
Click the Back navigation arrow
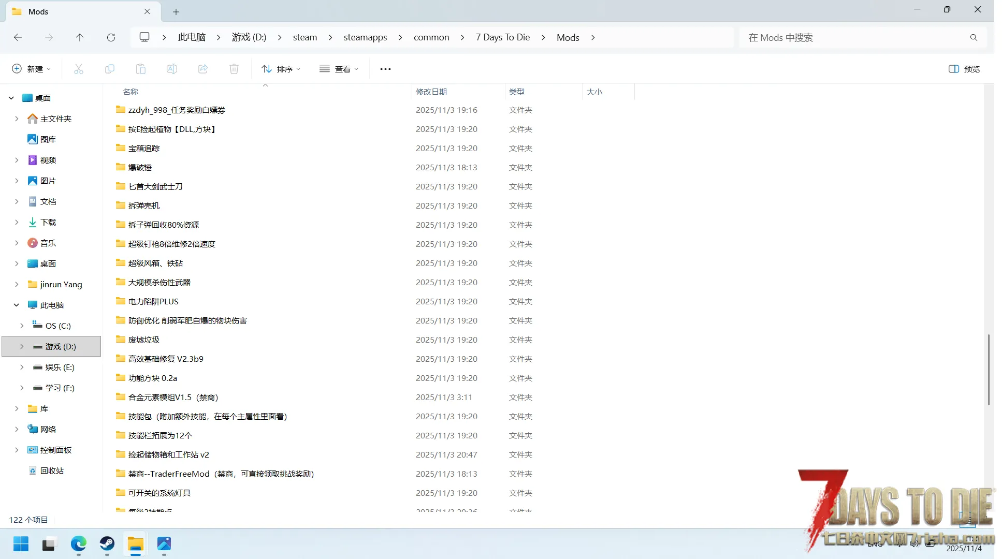click(x=18, y=37)
